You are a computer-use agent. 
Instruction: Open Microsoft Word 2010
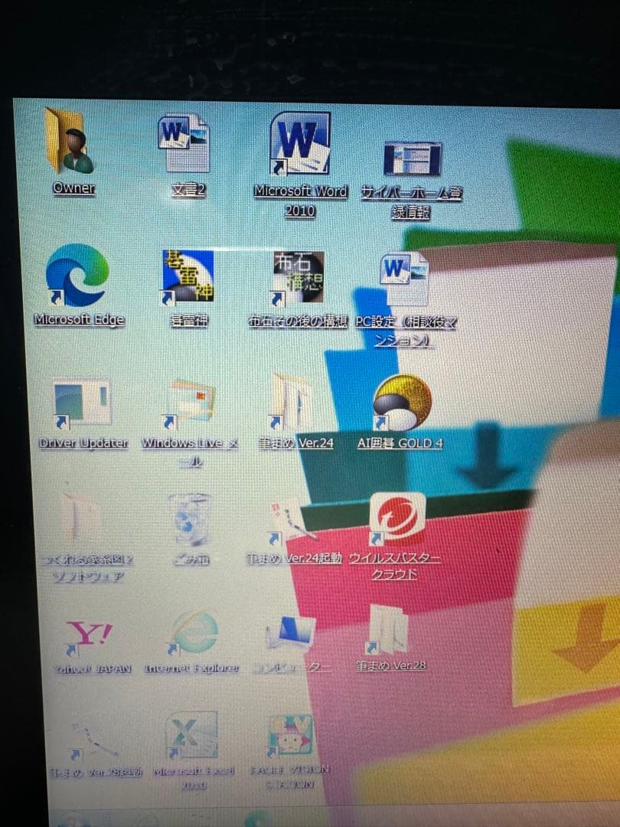pyautogui.click(x=299, y=149)
